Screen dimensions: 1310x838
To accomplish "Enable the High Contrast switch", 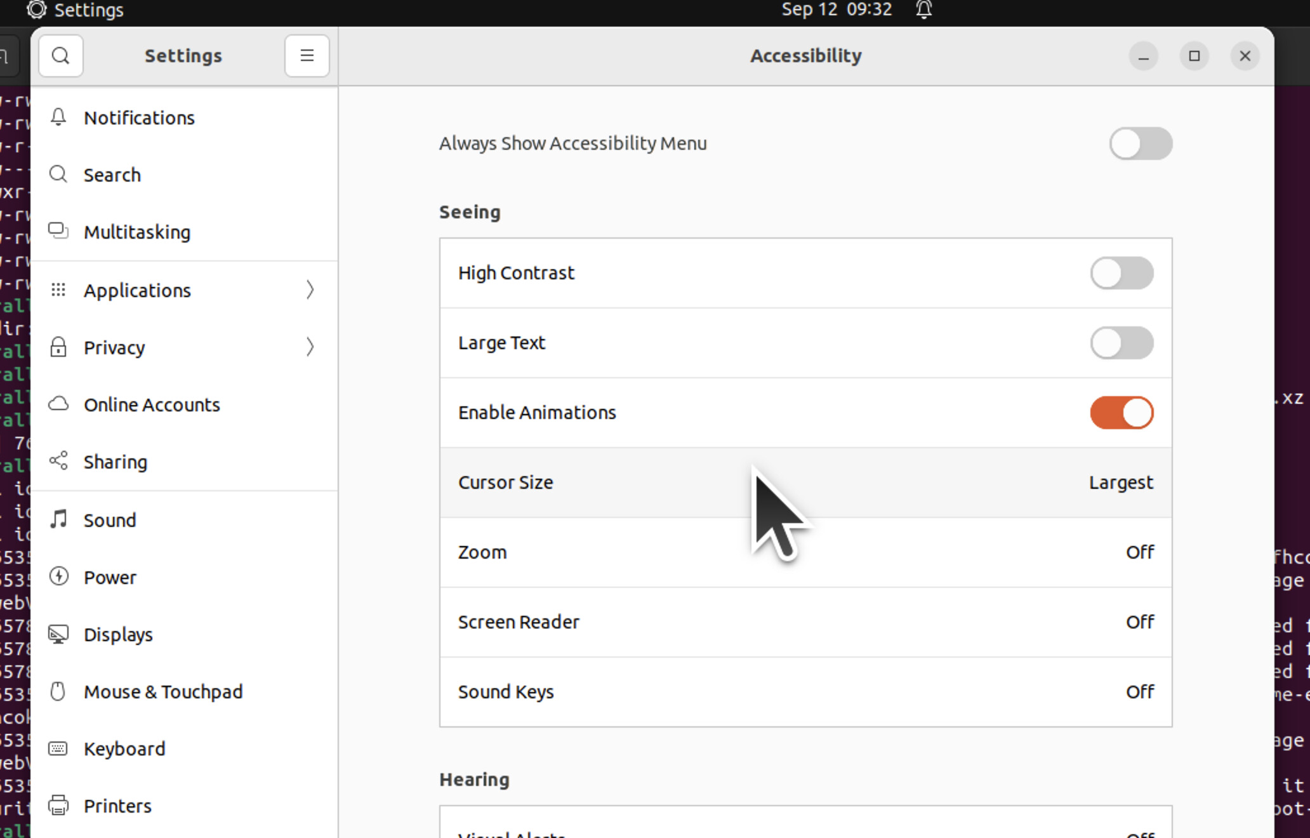I will coord(1121,273).
